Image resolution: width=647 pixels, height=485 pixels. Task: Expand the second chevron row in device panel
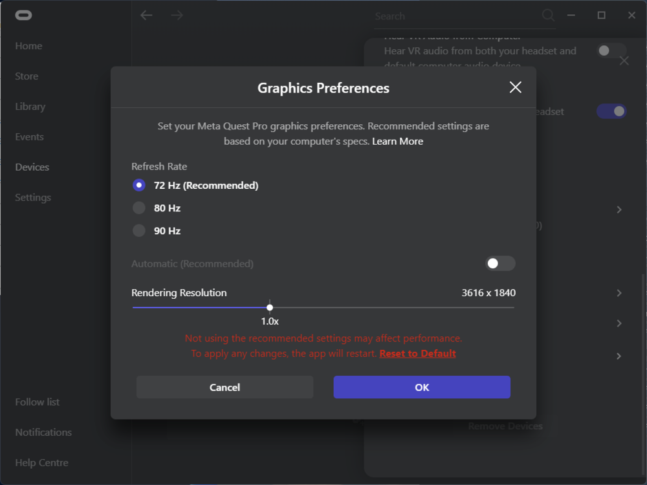[x=619, y=293]
